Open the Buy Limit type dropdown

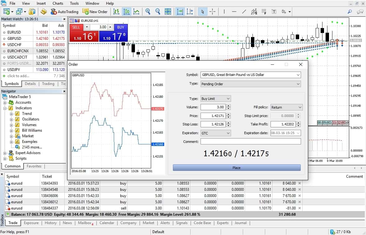click(216, 99)
